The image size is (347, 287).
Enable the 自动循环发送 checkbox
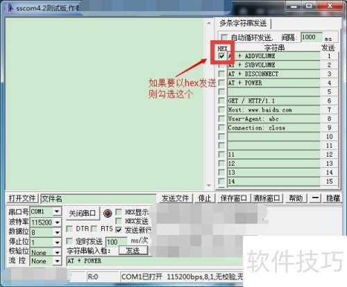(x=224, y=37)
